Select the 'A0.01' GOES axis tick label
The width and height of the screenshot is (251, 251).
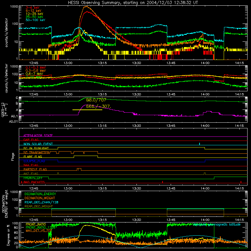(x=13, y=122)
